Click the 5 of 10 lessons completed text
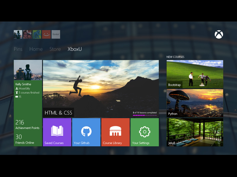 pyautogui.click(x=145, y=113)
